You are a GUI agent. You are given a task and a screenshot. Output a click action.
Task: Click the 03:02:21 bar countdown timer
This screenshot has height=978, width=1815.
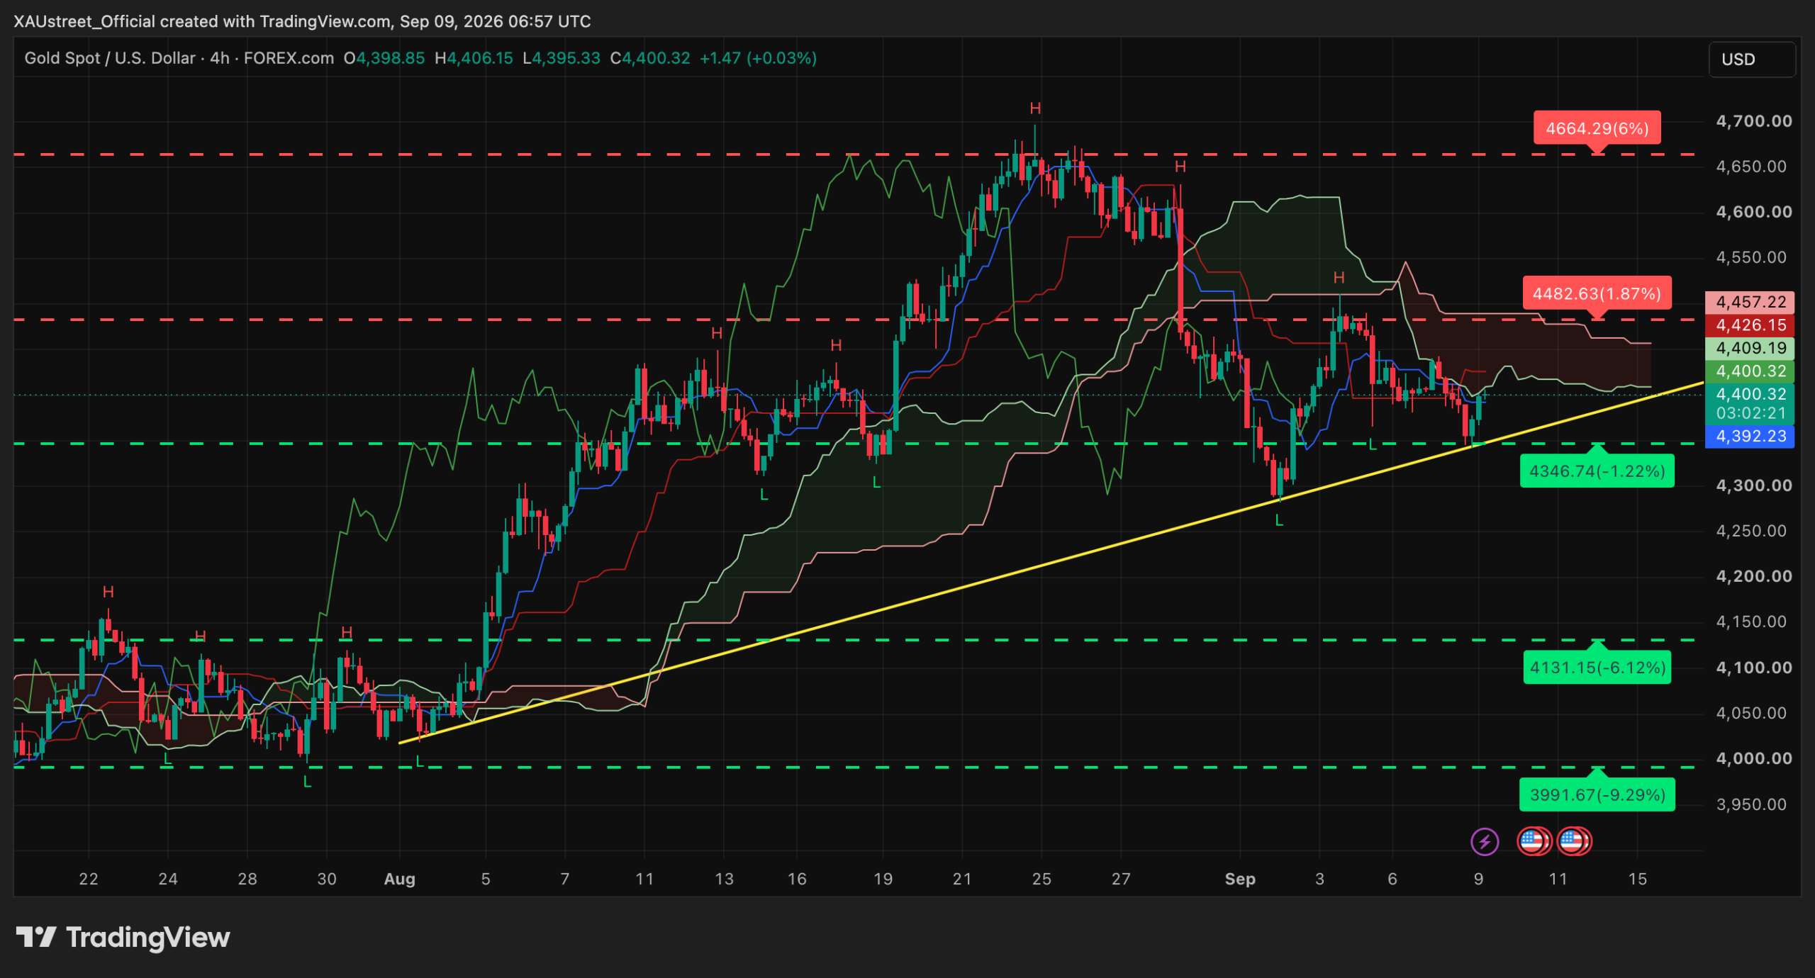[1750, 413]
